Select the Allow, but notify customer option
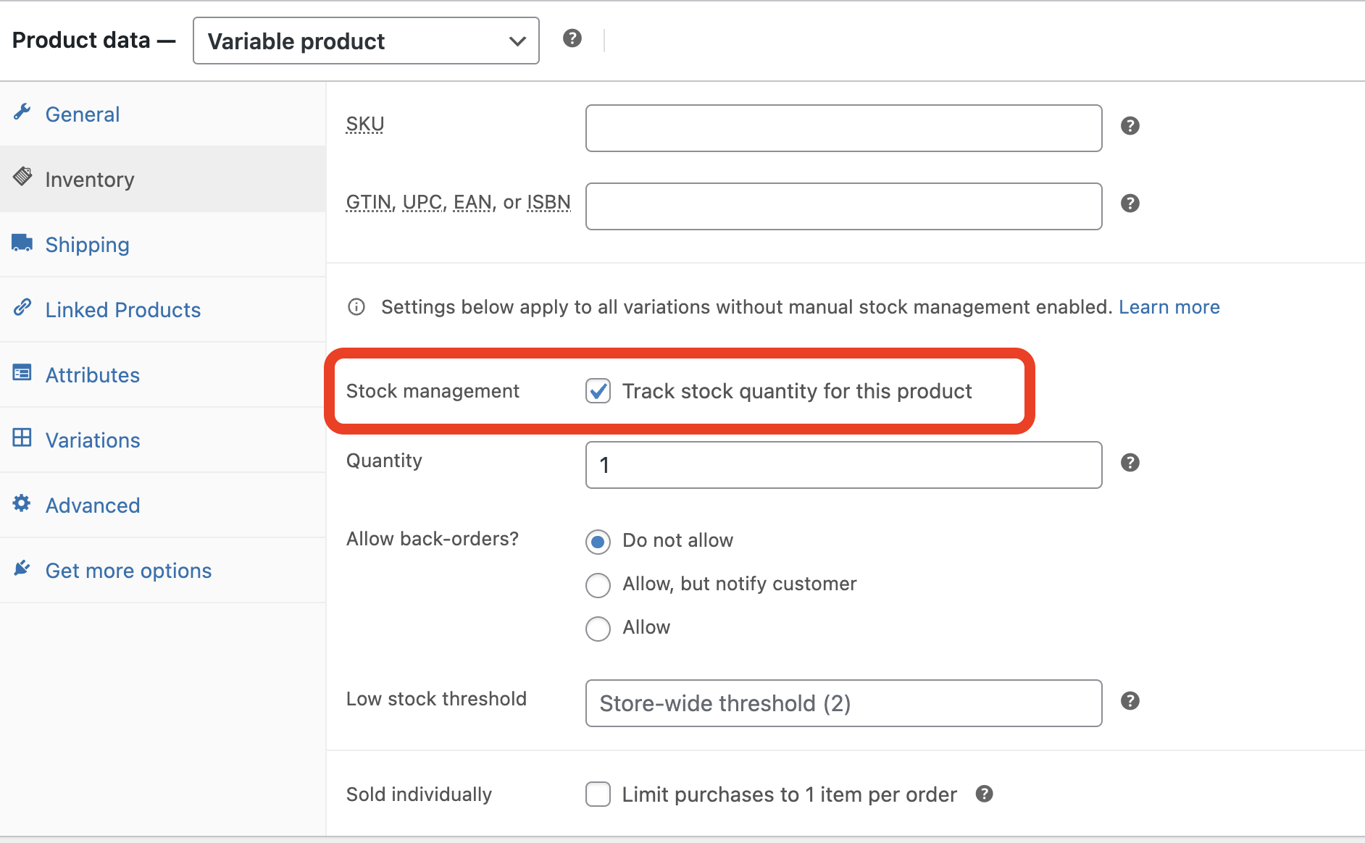This screenshot has height=843, width=1365. [x=598, y=584]
